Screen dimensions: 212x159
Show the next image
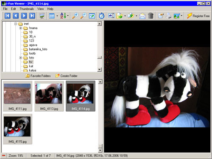(x=24, y=16)
